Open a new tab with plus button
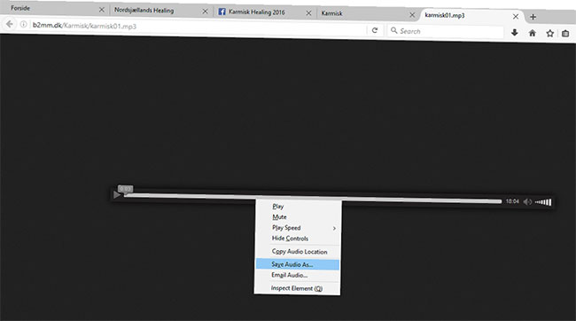Image resolution: width=576 pixels, height=321 pixels. click(533, 17)
